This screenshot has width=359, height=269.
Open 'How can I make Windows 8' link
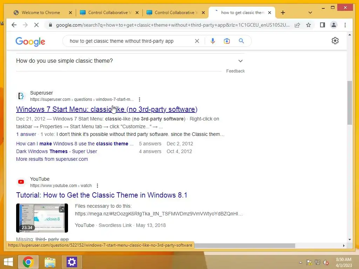[x=75, y=144]
